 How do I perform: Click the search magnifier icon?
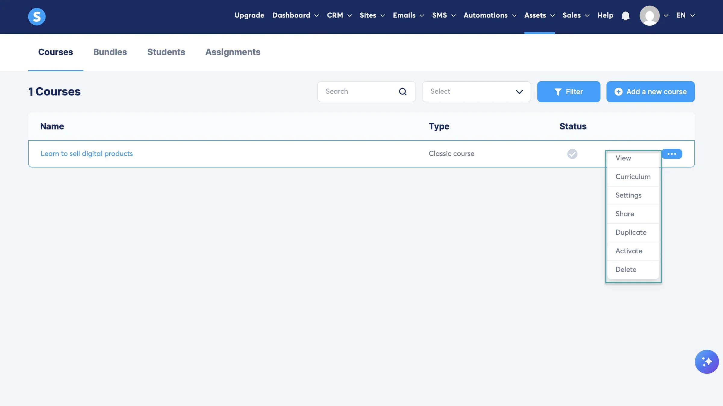coord(403,92)
